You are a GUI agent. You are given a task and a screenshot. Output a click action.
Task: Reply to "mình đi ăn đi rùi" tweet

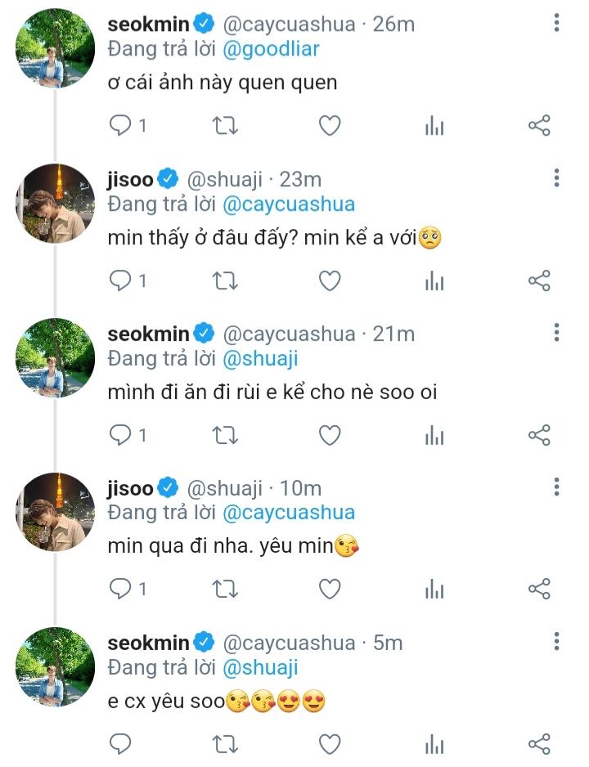pos(121,436)
